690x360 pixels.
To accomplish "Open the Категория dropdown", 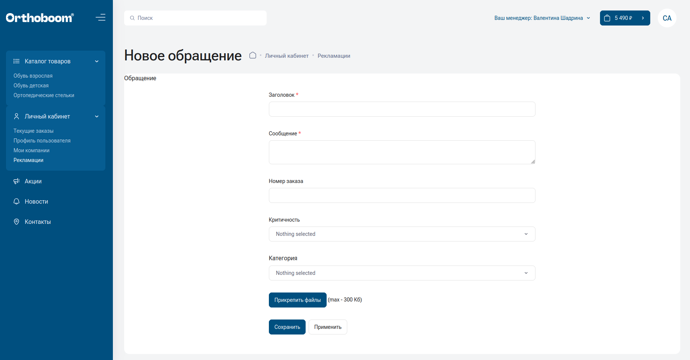I will [x=402, y=273].
